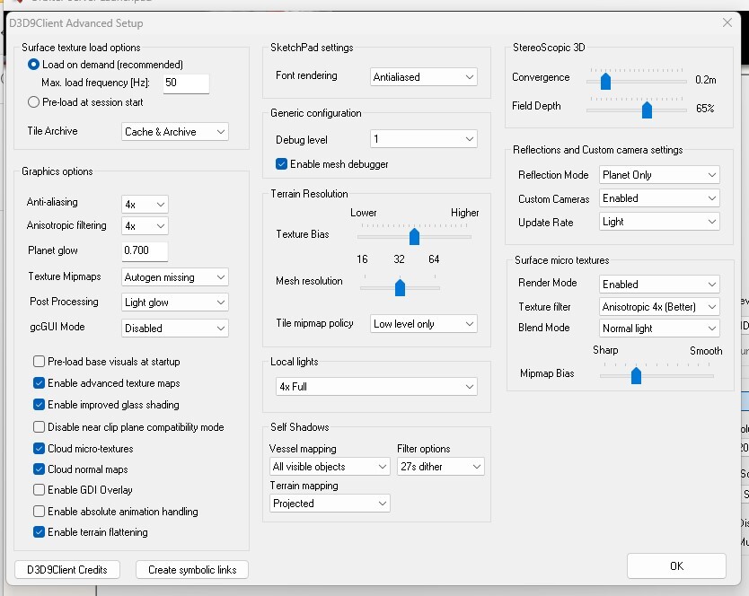The width and height of the screenshot is (749, 596).
Task: Click the Mipmap Bias slider thumb
Action: [636, 375]
